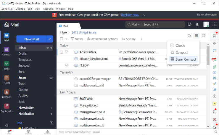Open the Notes app
Screen dimensions: 219x135
tap(7, 80)
